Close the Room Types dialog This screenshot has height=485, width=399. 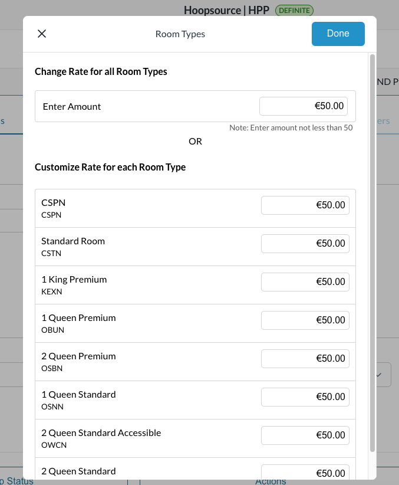pos(41,34)
